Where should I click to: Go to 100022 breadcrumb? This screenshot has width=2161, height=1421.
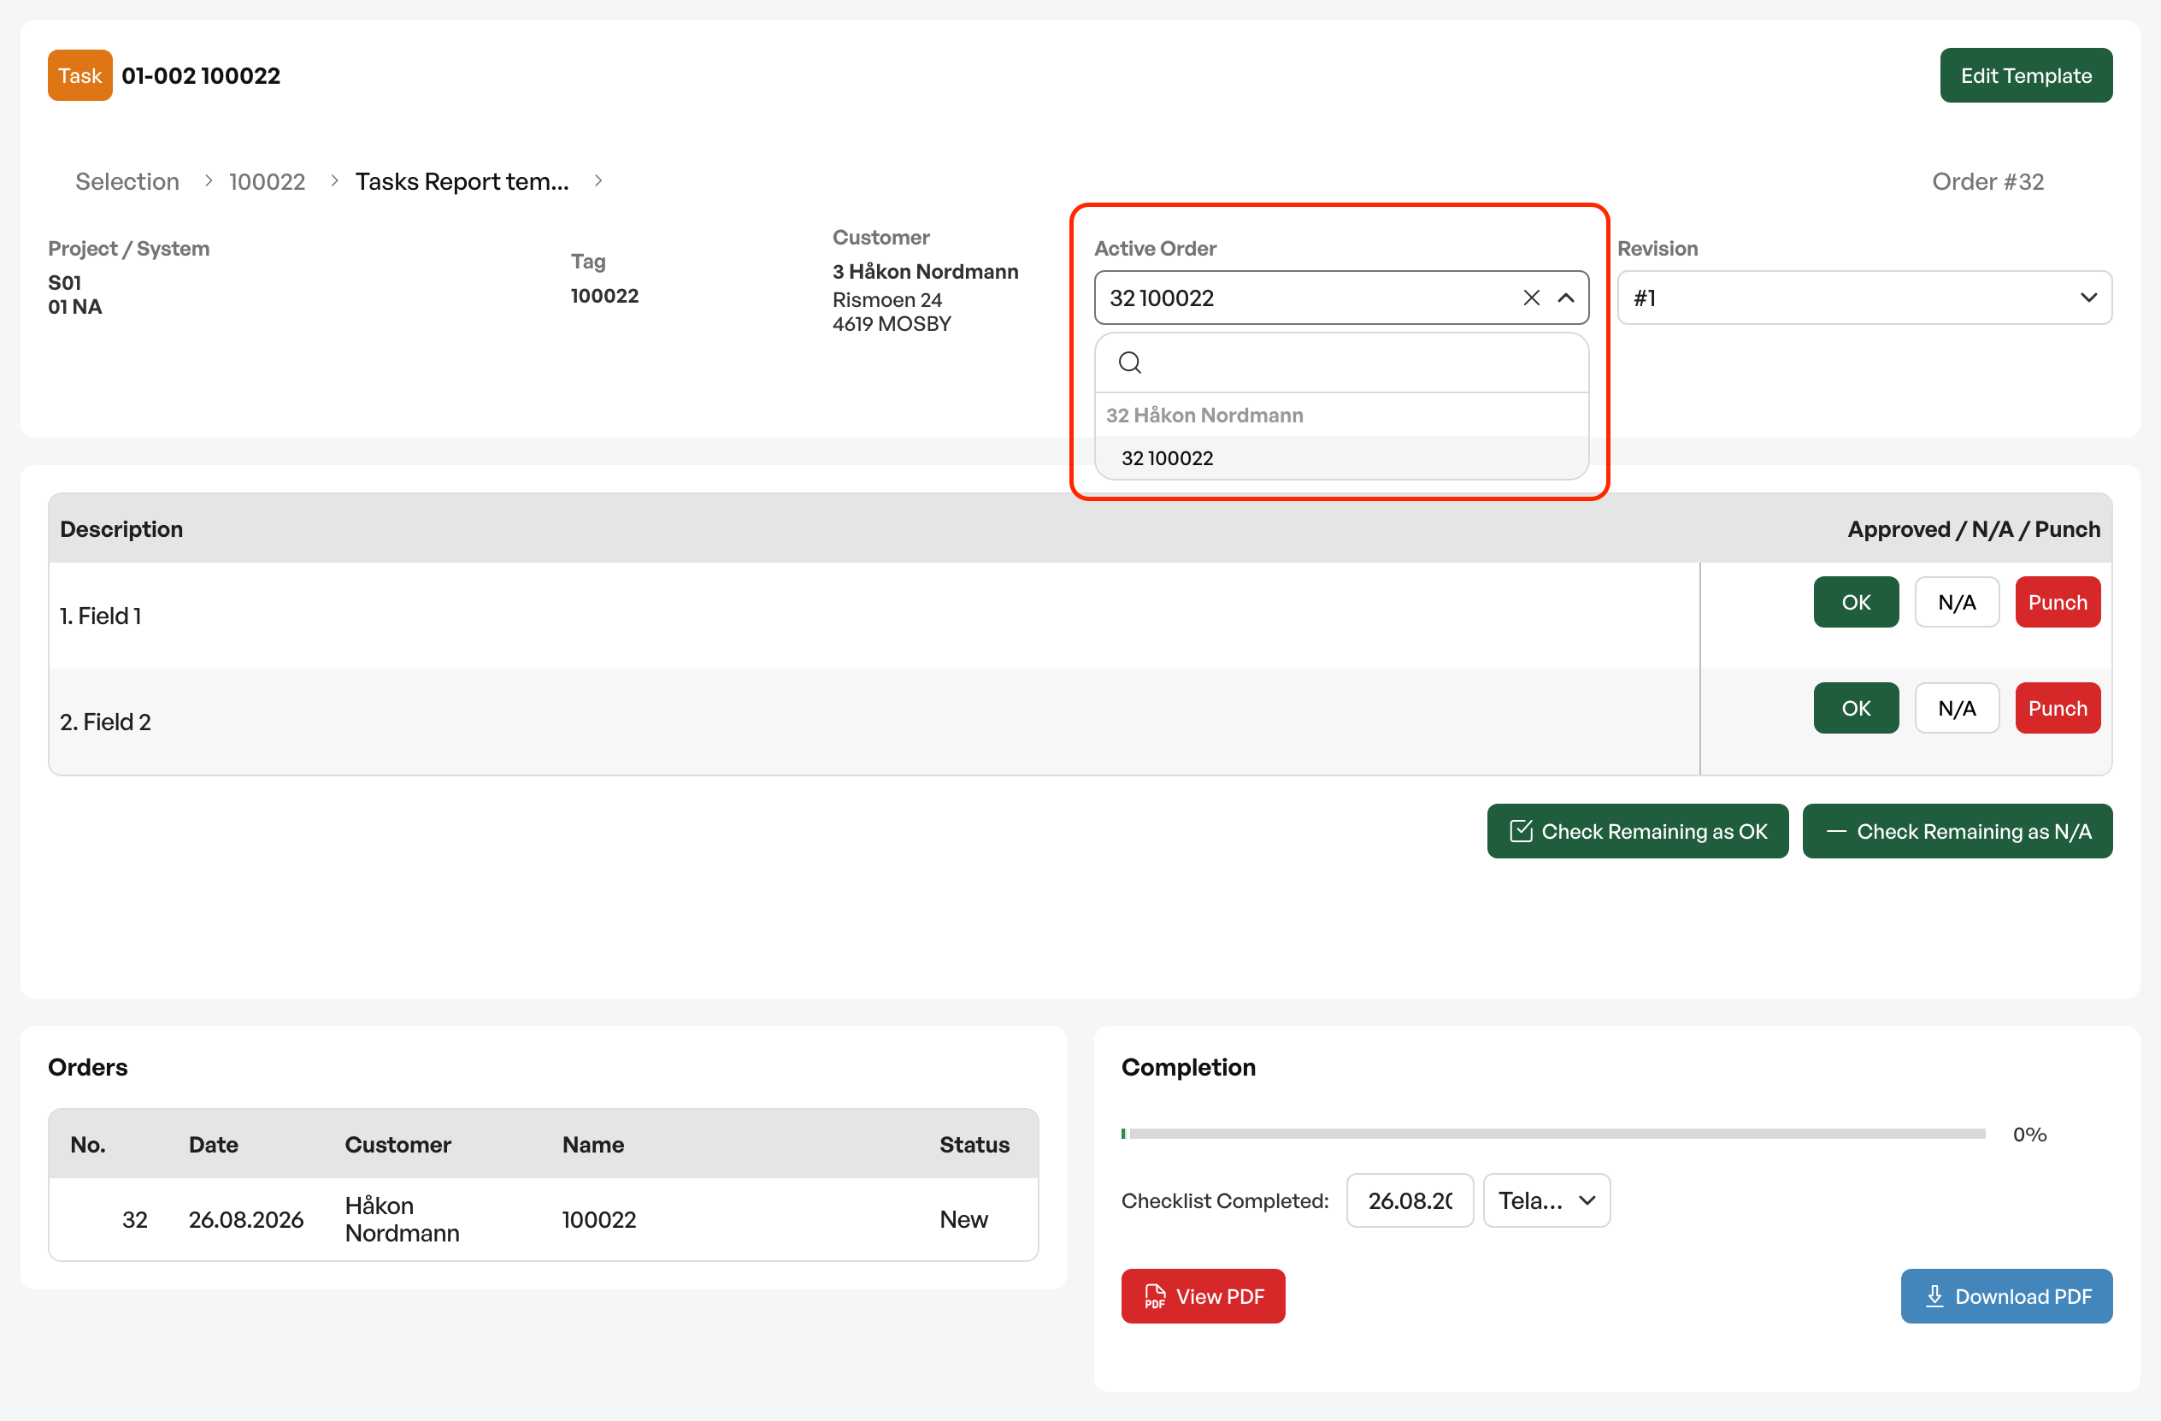(x=267, y=181)
